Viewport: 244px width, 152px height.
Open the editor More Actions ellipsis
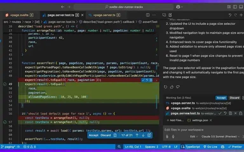154,15
